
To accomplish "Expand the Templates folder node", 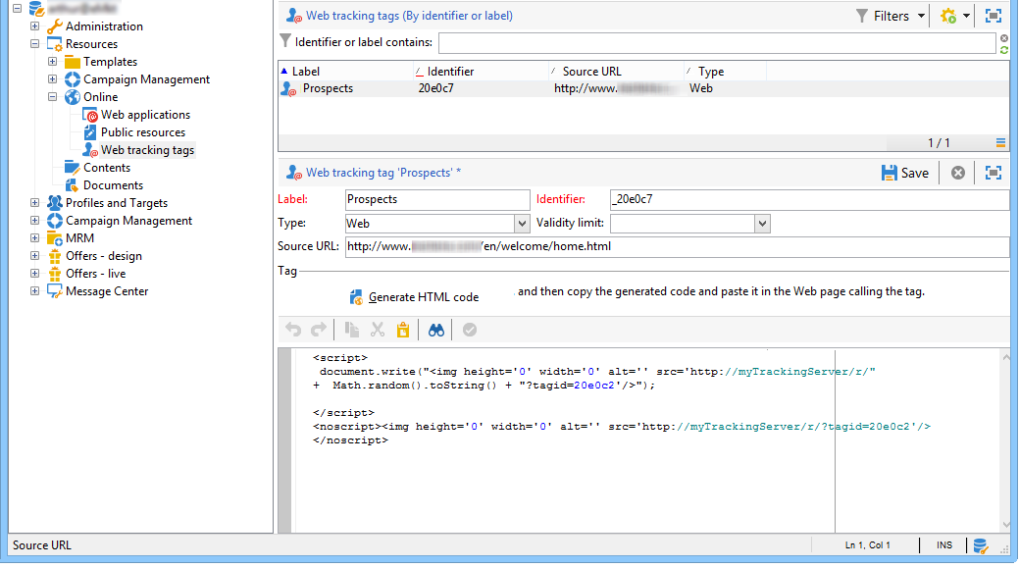I will click(53, 62).
